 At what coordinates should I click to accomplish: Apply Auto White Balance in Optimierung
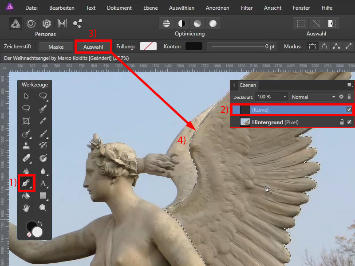pyautogui.click(x=213, y=23)
